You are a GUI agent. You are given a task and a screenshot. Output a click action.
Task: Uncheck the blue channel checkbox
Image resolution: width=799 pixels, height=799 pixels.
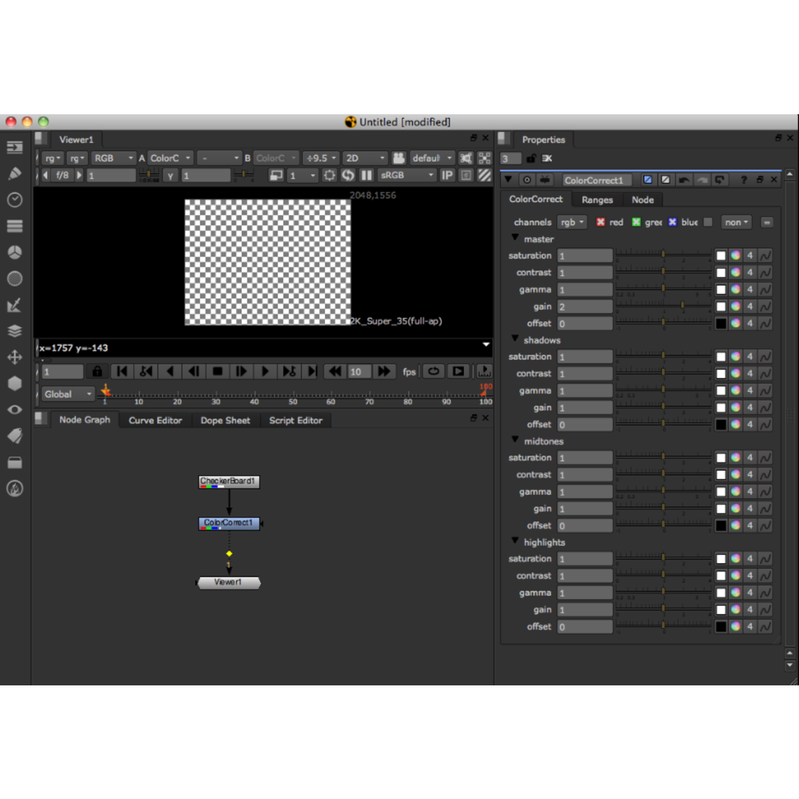point(672,222)
